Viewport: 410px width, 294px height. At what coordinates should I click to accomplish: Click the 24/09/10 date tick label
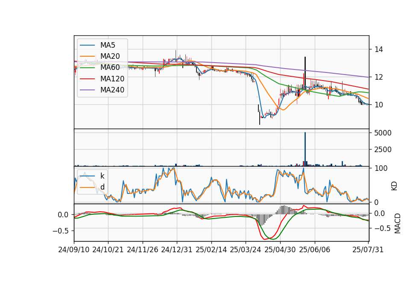[74, 250]
